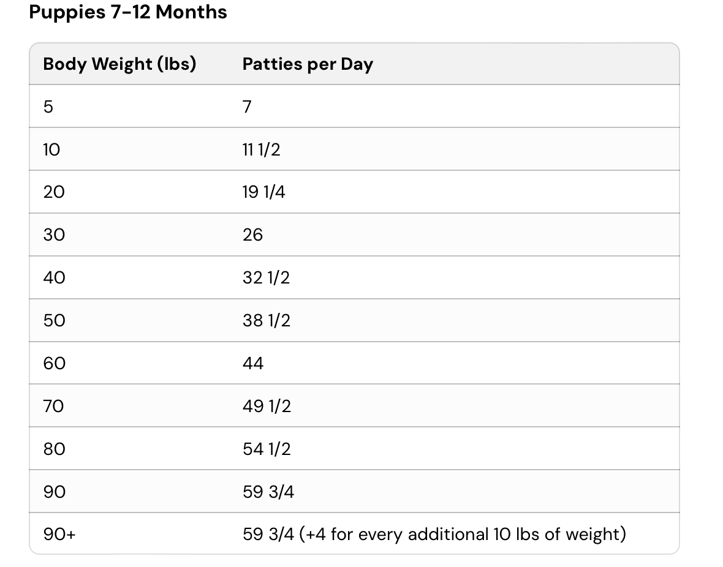Click the "11 1/2" patties value
723x567 pixels.
[x=262, y=149]
